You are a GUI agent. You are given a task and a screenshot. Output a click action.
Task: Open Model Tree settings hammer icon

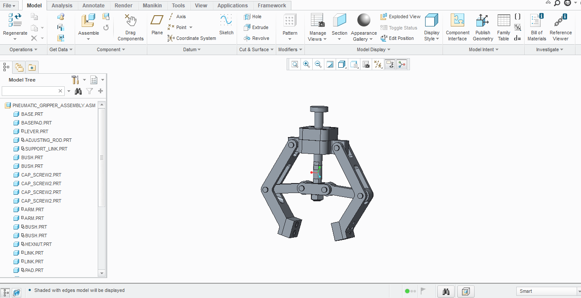[x=75, y=80]
